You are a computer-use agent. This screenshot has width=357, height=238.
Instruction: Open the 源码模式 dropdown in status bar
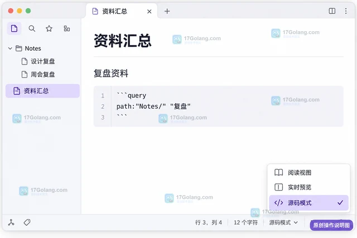click(283, 222)
